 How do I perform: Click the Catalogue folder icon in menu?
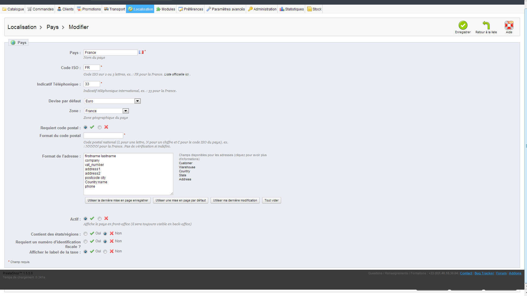(4, 9)
